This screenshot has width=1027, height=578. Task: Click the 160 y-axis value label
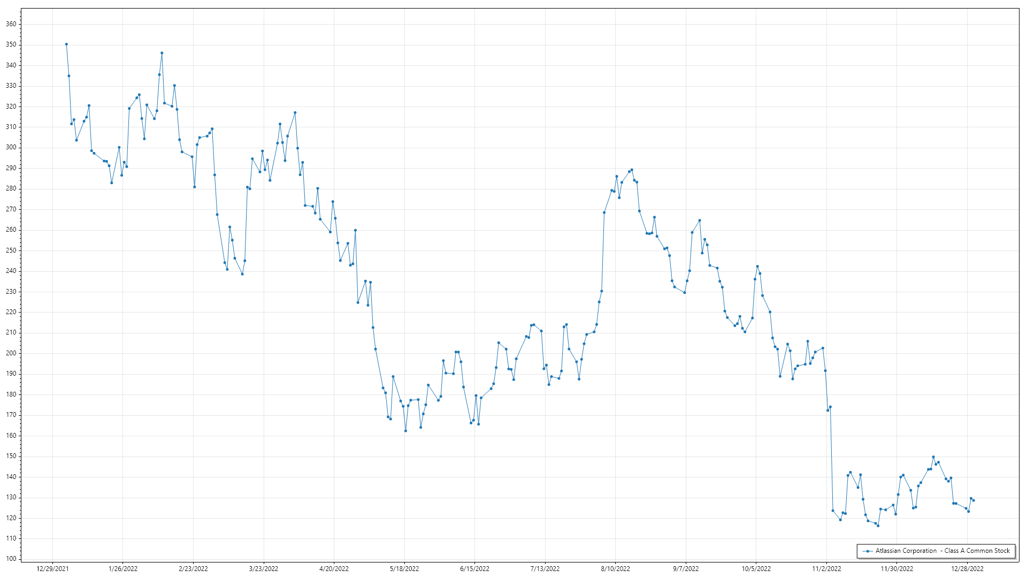[11, 436]
